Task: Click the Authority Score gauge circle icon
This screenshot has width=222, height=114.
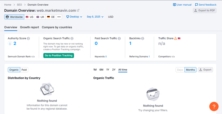Action: click(x=10, y=44)
